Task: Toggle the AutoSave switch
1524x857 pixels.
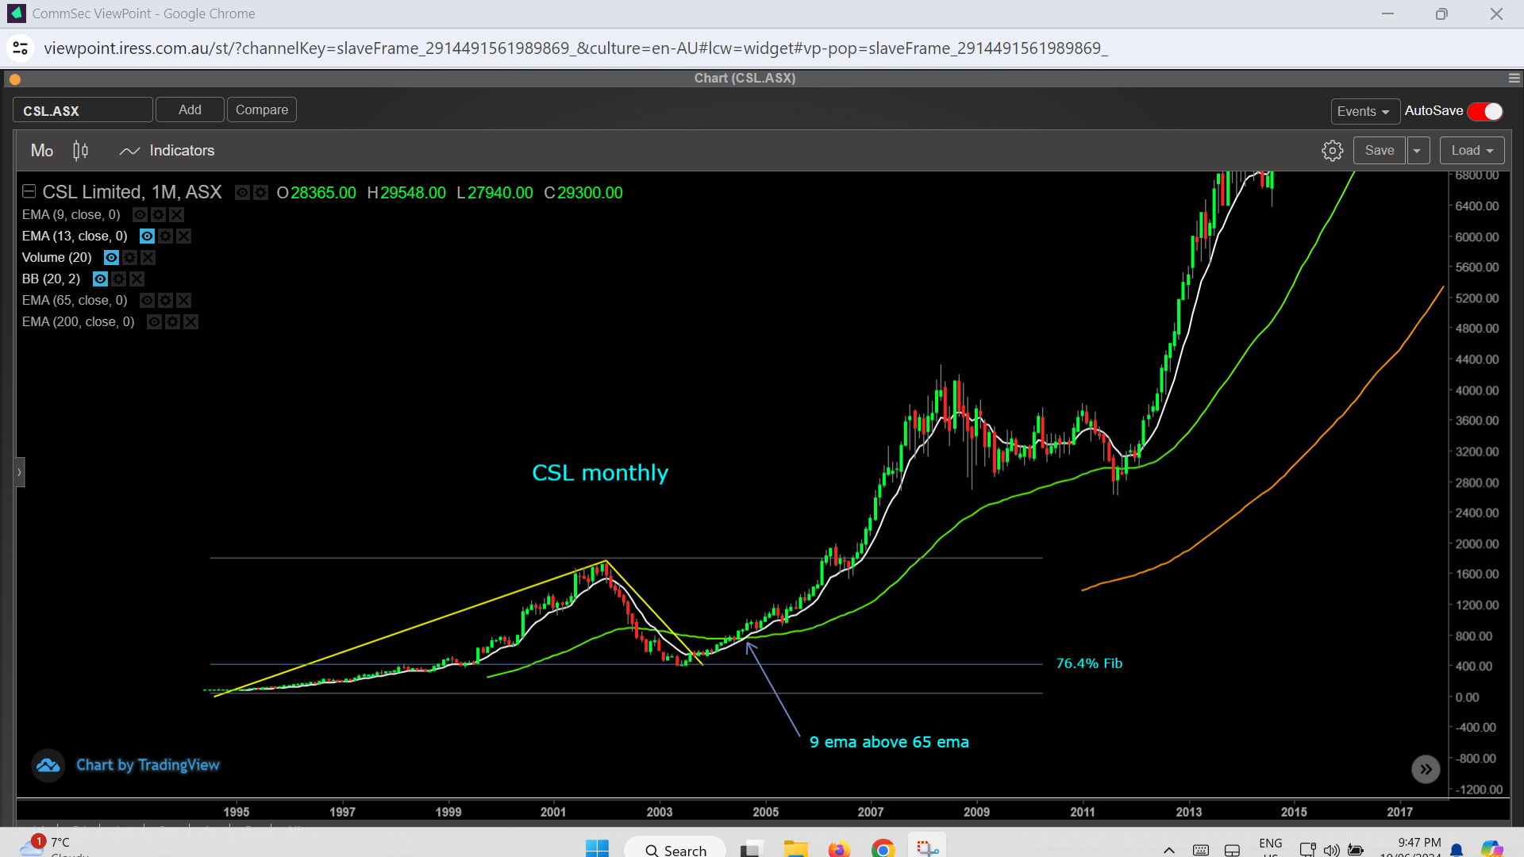Action: tap(1485, 111)
